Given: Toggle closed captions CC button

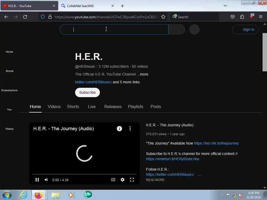Looking at the screenshot, I should (x=113, y=180).
